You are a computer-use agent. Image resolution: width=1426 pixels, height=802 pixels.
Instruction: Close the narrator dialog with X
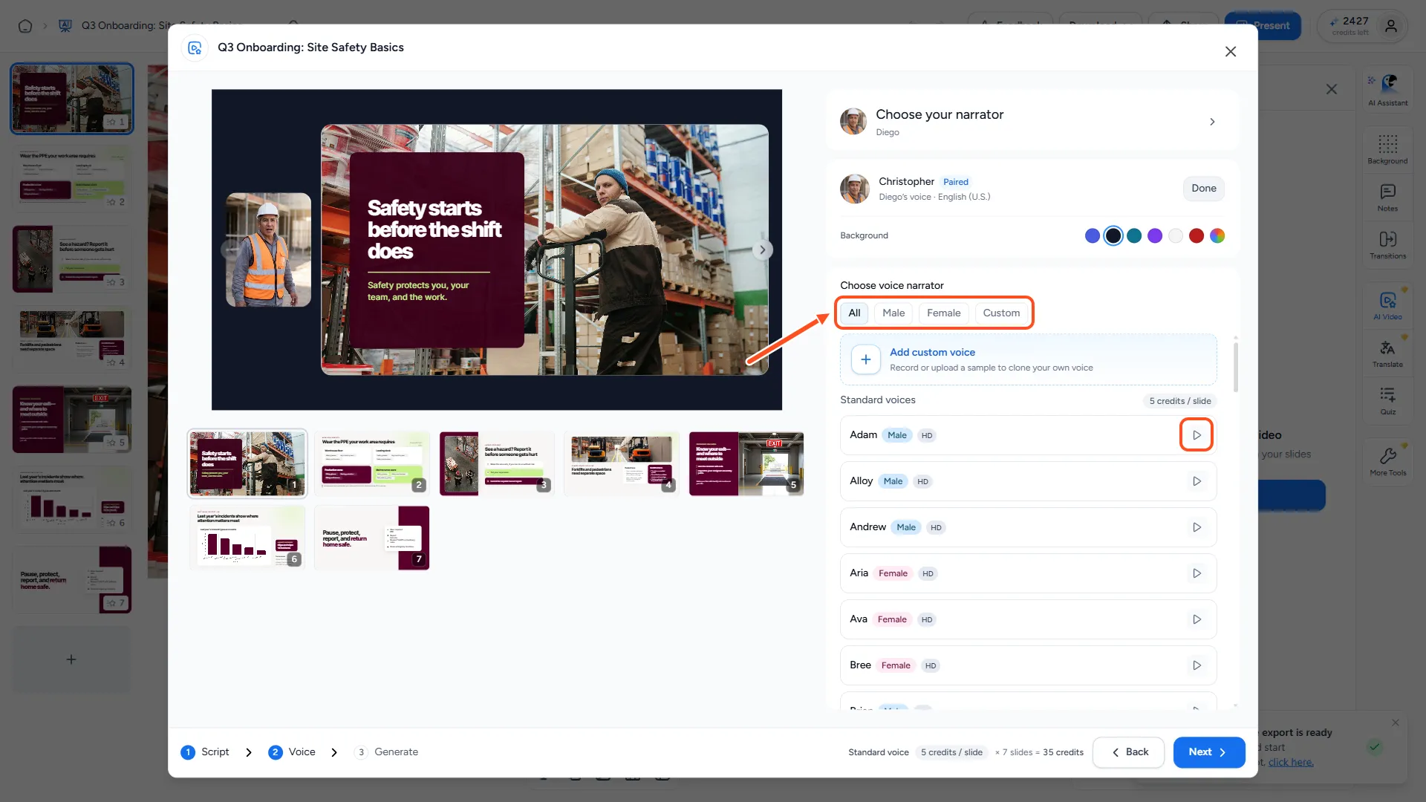click(1231, 51)
